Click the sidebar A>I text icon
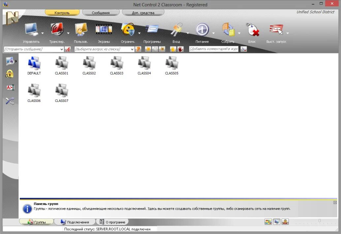Image resolution: width=341 pixels, height=234 pixels. pyautogui.click(x=10, y=88)
